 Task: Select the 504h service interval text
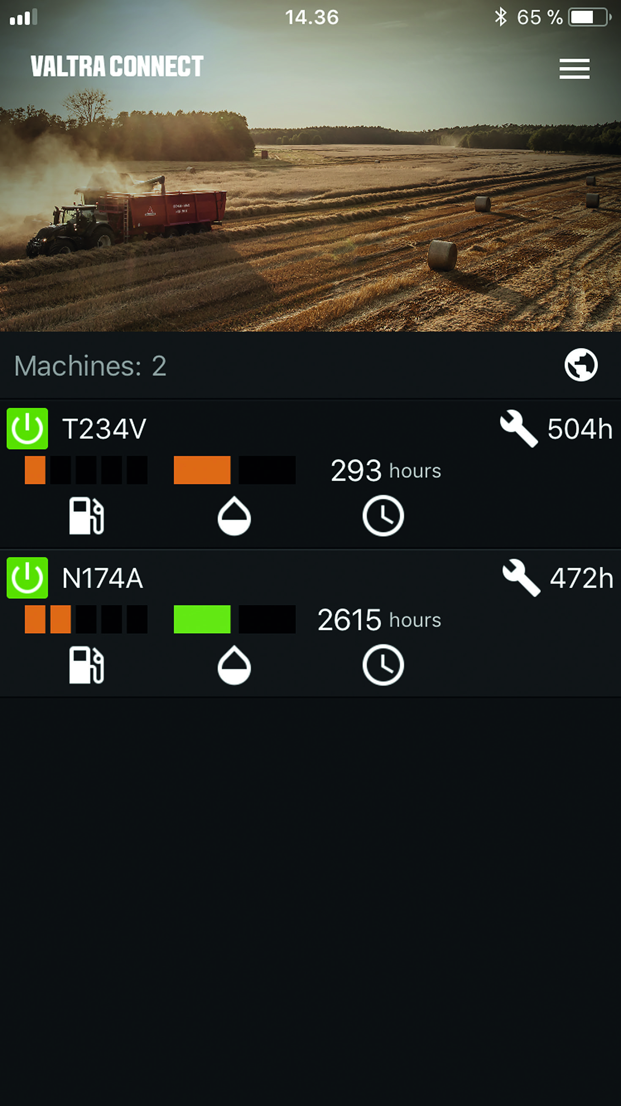580,429
